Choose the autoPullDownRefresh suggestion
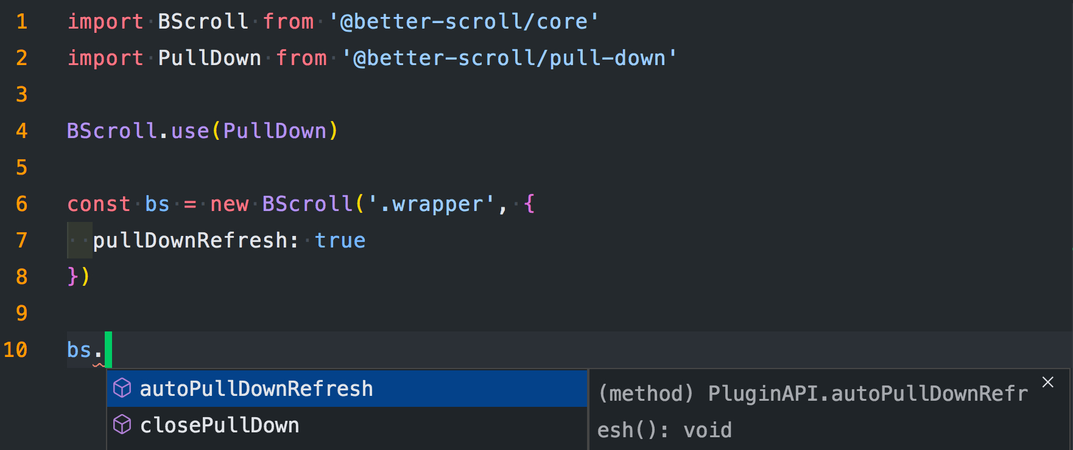 [x=347, y=389]
